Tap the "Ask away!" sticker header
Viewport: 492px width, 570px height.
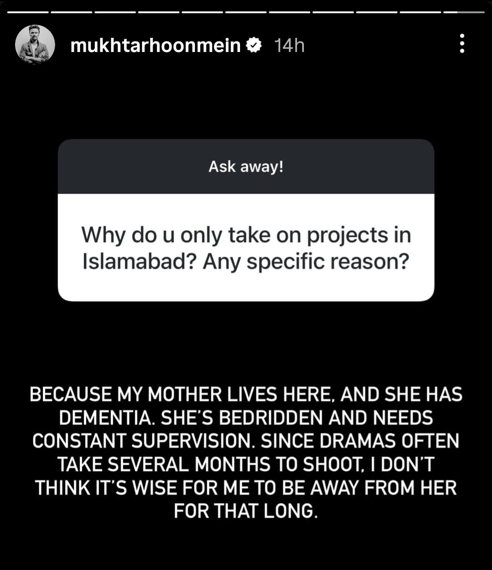pos(246,166)
